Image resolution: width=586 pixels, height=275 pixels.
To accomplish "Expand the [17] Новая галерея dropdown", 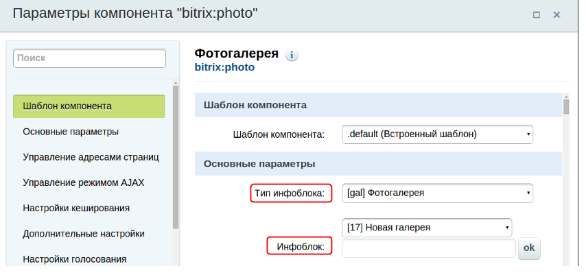I will coord(427,227).
